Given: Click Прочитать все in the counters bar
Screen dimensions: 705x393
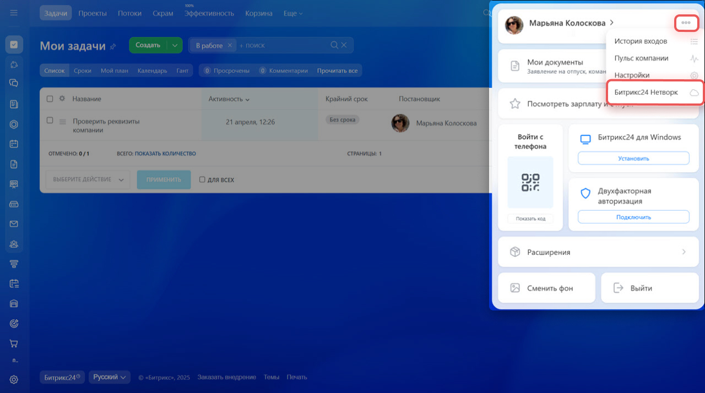Looking at the screenshot, I should point(337,70).
